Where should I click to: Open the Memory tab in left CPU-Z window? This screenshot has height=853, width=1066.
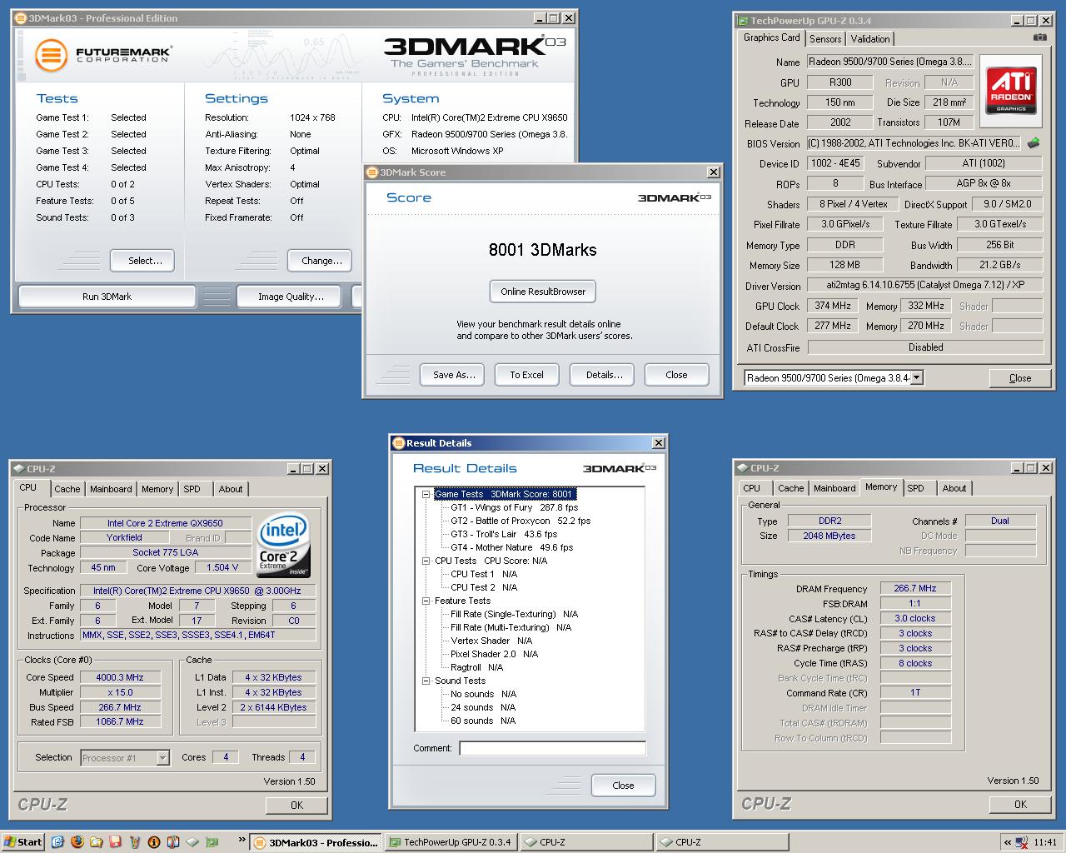point(157,489)
